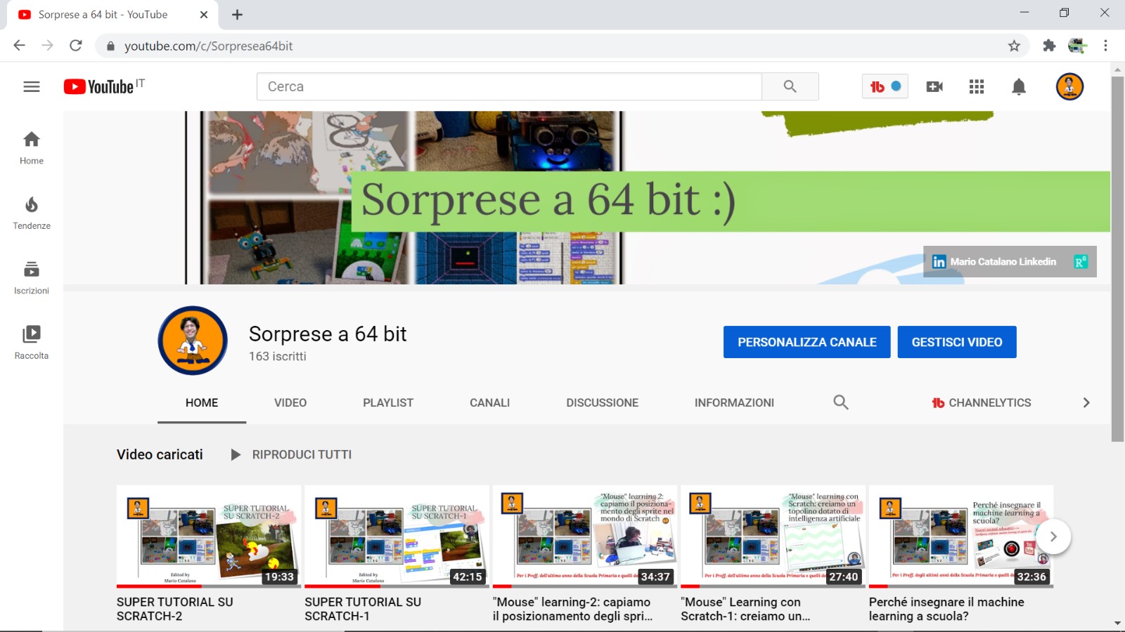
Task: Switch to the CANALI tab
Action: 490,402
